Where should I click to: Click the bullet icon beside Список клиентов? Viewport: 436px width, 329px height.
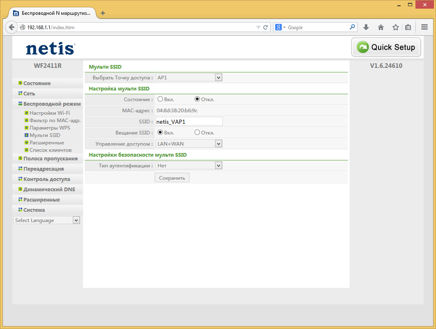(x=26, y=150)
